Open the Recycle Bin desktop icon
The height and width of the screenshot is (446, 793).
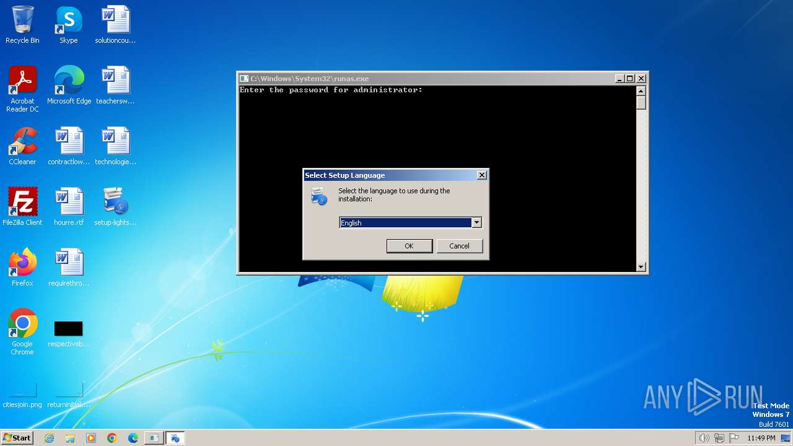click(x=22, y=25)
